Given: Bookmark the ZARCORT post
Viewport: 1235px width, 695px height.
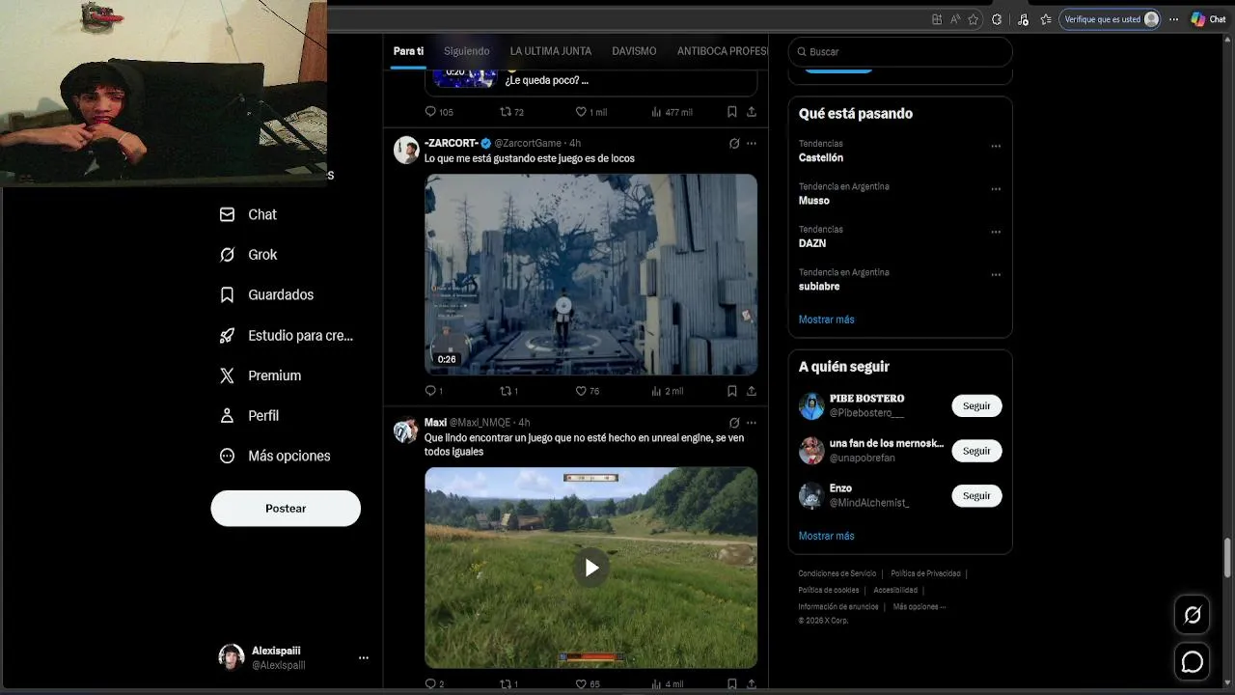Looking at the screenshot, I should [732, 391].
